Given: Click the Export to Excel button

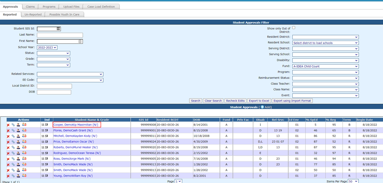Looking at the screenshot, I should (259, 101).
